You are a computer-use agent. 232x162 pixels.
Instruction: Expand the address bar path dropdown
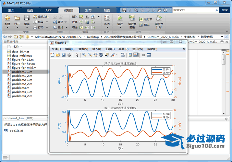click(x=222, y=37)
